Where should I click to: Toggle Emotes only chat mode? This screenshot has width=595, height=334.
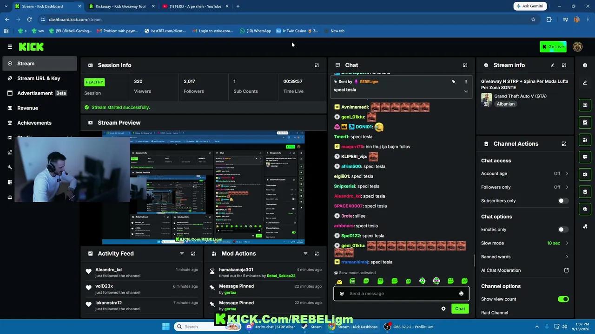[563, 230]
